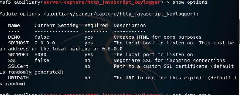Viewport: 240px width, 95px height.
Task: Click 'Negotiate SSL for incoming connections' text
Action: tap(169, 61)
